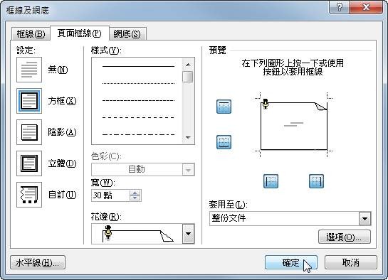
Task: Select the 自訂(U) custom border setting icon
Action: [29, 195]
